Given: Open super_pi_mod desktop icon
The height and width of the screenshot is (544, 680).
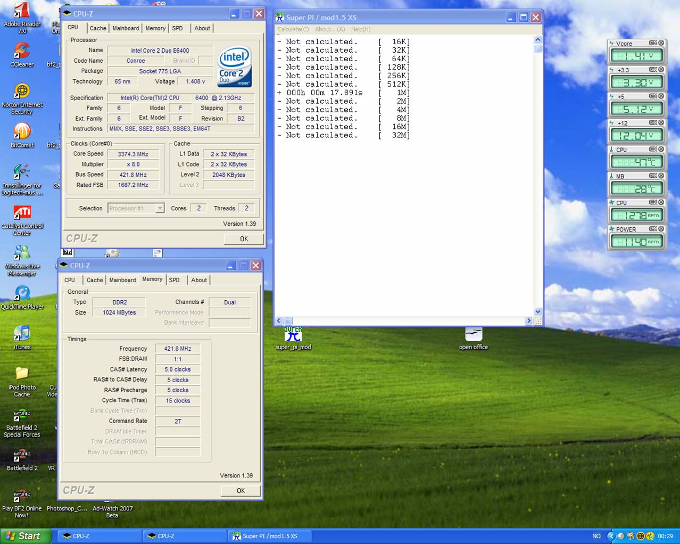Looking at the screenshot, I should [293, 339].
